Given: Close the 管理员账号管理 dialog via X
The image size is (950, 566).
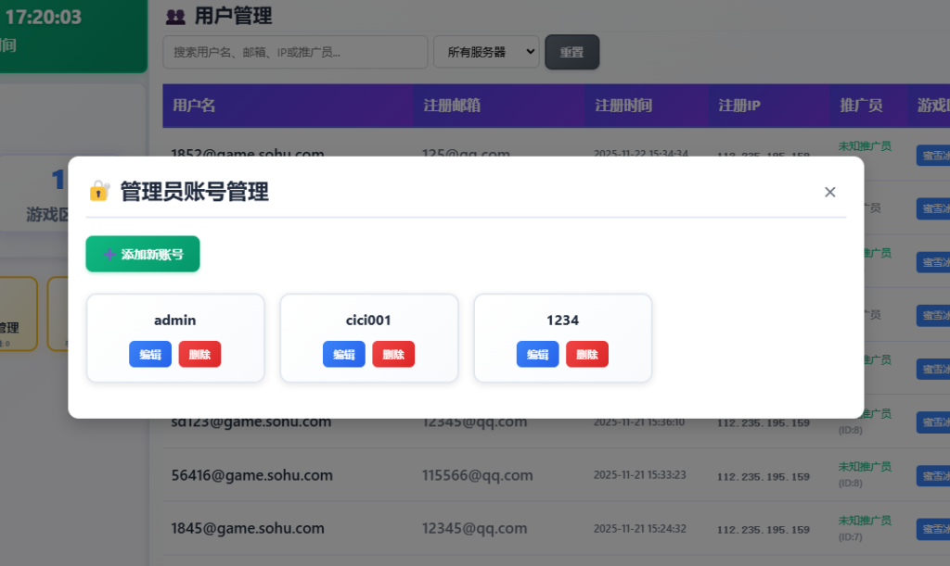Looking at the screenshot, I should pyautogui.click(x=830, y=192).
